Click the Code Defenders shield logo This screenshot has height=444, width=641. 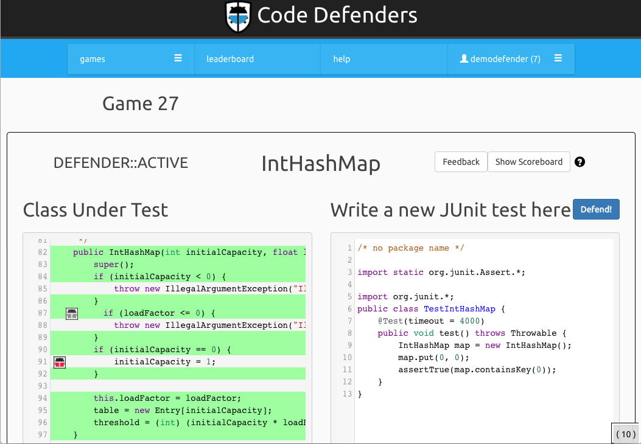[x=238, y=16]
